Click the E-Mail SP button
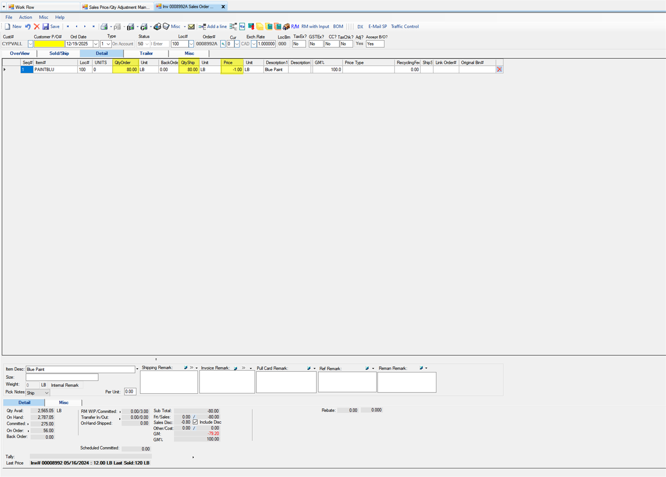Viewport: 666px width, 477px height. click(x=377, y=27)
